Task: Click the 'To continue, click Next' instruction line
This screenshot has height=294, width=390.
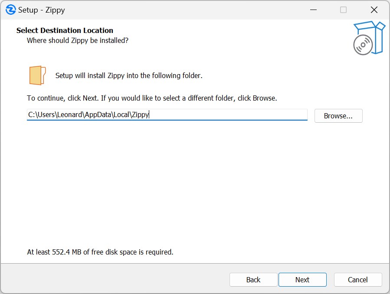Action: tap(152, 98)
